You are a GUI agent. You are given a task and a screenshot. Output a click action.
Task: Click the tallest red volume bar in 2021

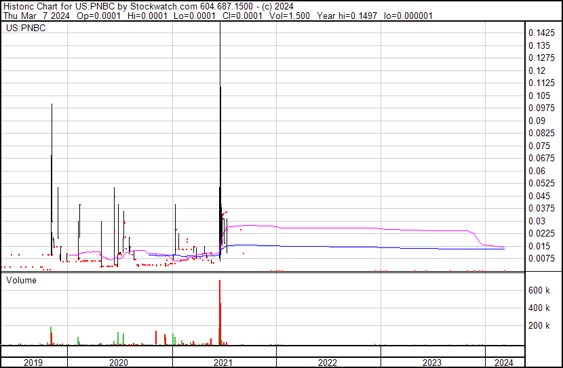tap(220, 312)
